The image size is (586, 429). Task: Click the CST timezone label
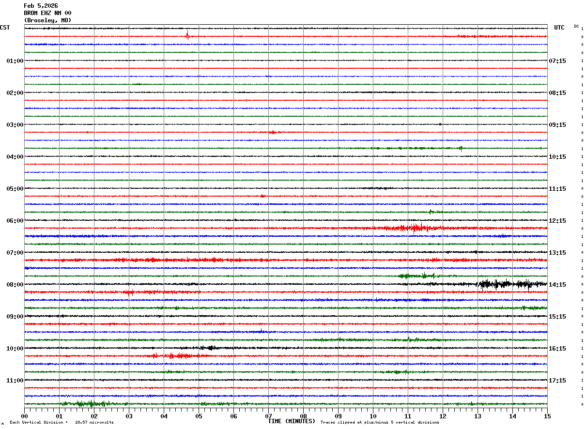5,28
